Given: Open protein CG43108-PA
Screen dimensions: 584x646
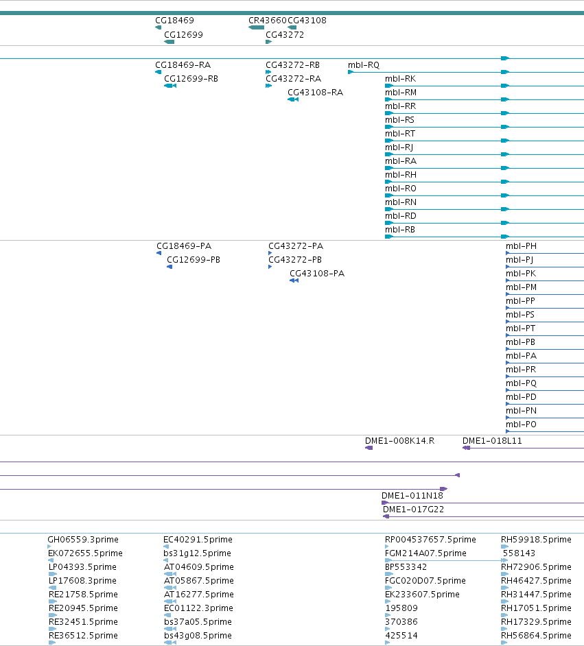Looking at the screenshot, I should (x=317, y=273).
